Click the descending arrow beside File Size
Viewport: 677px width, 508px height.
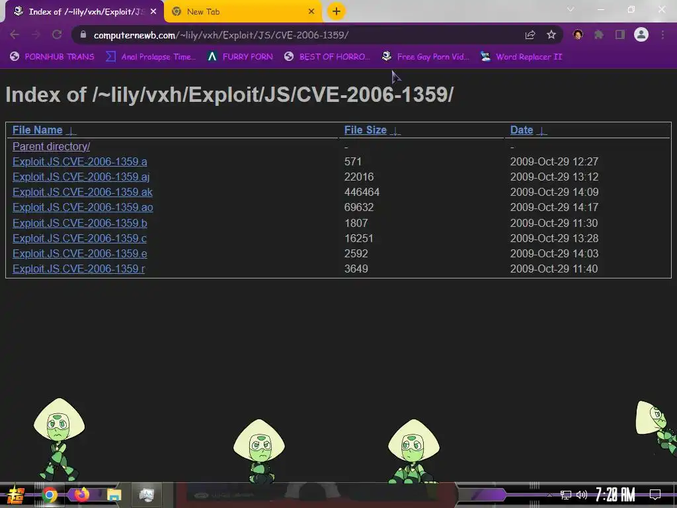[x=395, y=131]
